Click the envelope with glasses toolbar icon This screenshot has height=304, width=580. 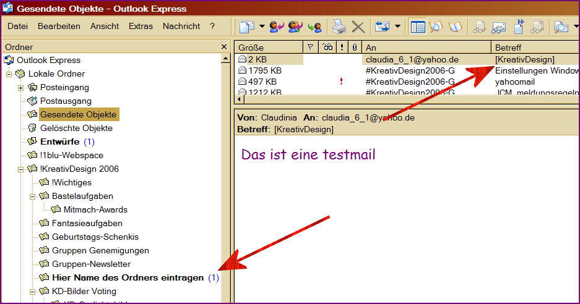(499, 27)
